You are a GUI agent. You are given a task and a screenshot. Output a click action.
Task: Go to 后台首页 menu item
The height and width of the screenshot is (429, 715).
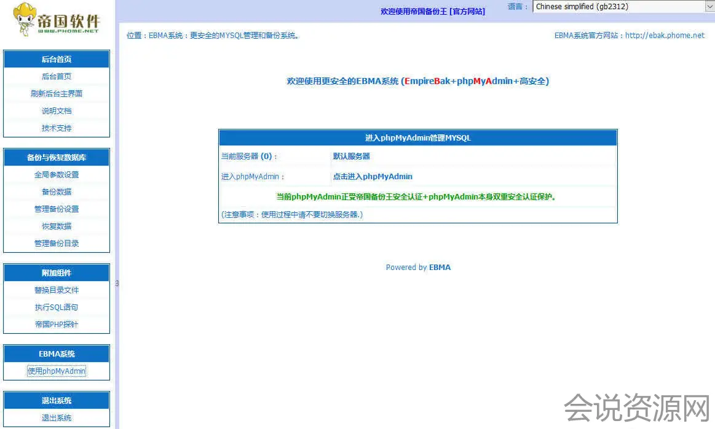click(57, 77)
